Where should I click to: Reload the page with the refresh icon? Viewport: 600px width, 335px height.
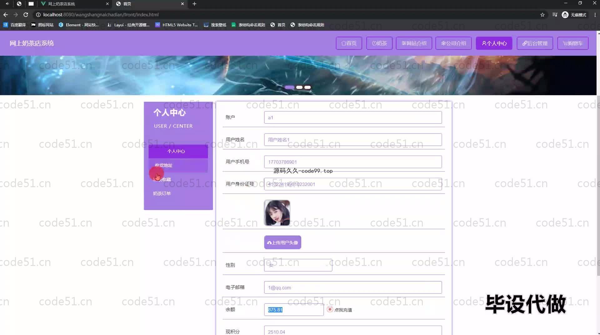(26, 15)
